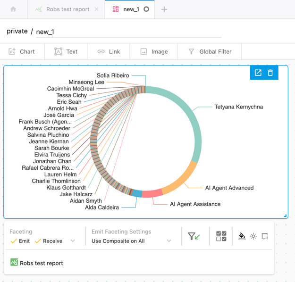The height and width of the screenshot is (282, 295).
Task: Open chart in full view icon
Action: coord(258,73)
